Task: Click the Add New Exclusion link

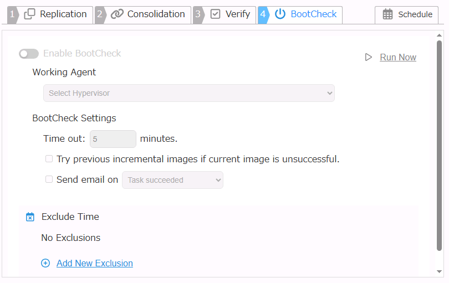Action: (x=95, y=263)
